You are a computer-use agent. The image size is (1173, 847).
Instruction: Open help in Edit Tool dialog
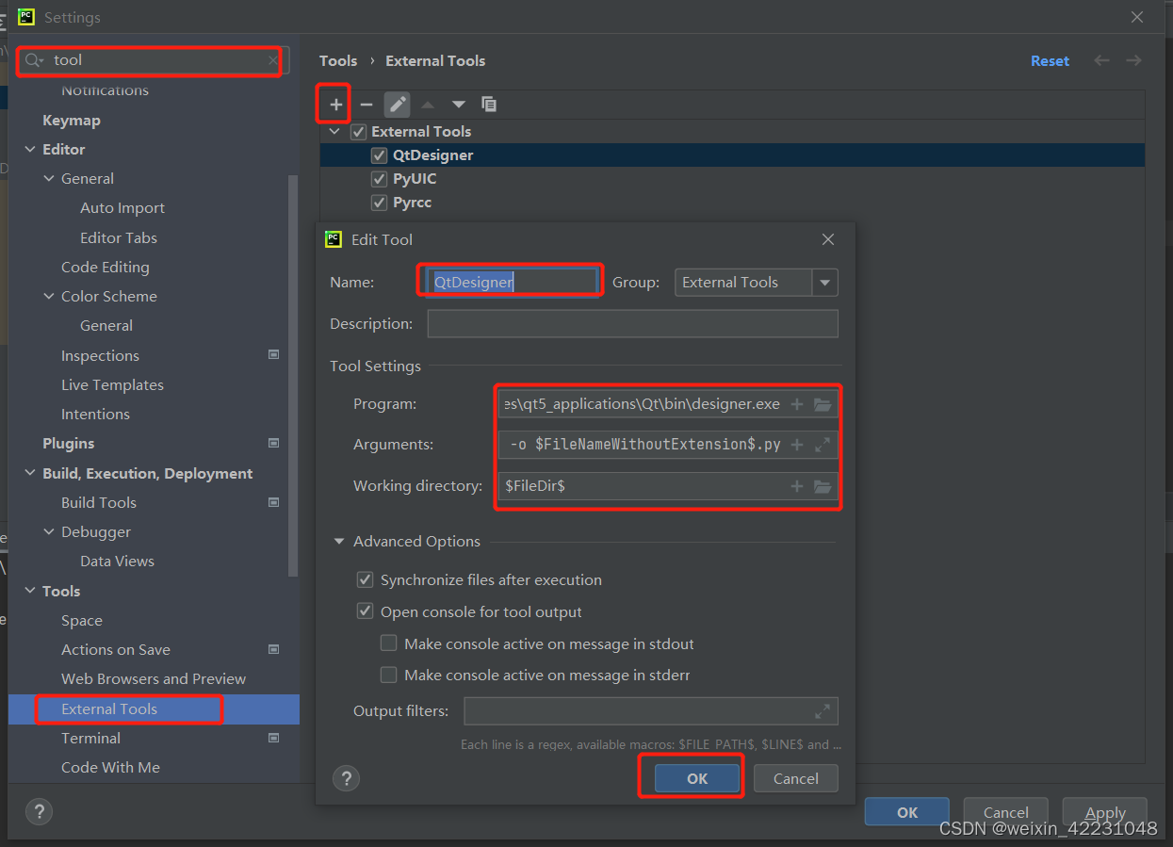point(346,778)
